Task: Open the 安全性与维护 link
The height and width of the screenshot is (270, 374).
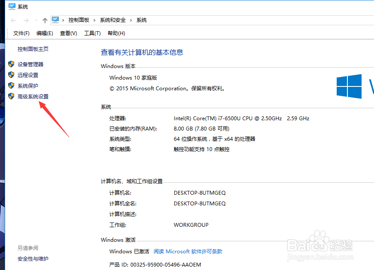Action: 33,258
